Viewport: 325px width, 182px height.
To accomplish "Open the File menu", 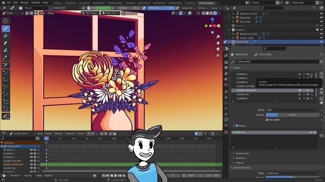I will pos(9,3).
